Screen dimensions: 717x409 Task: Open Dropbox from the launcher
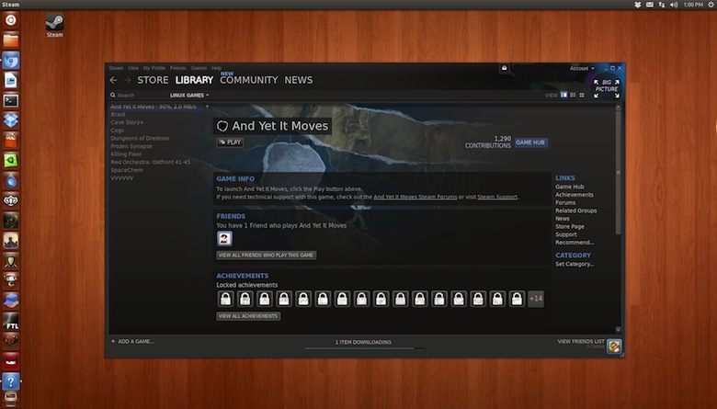point(10,120)
